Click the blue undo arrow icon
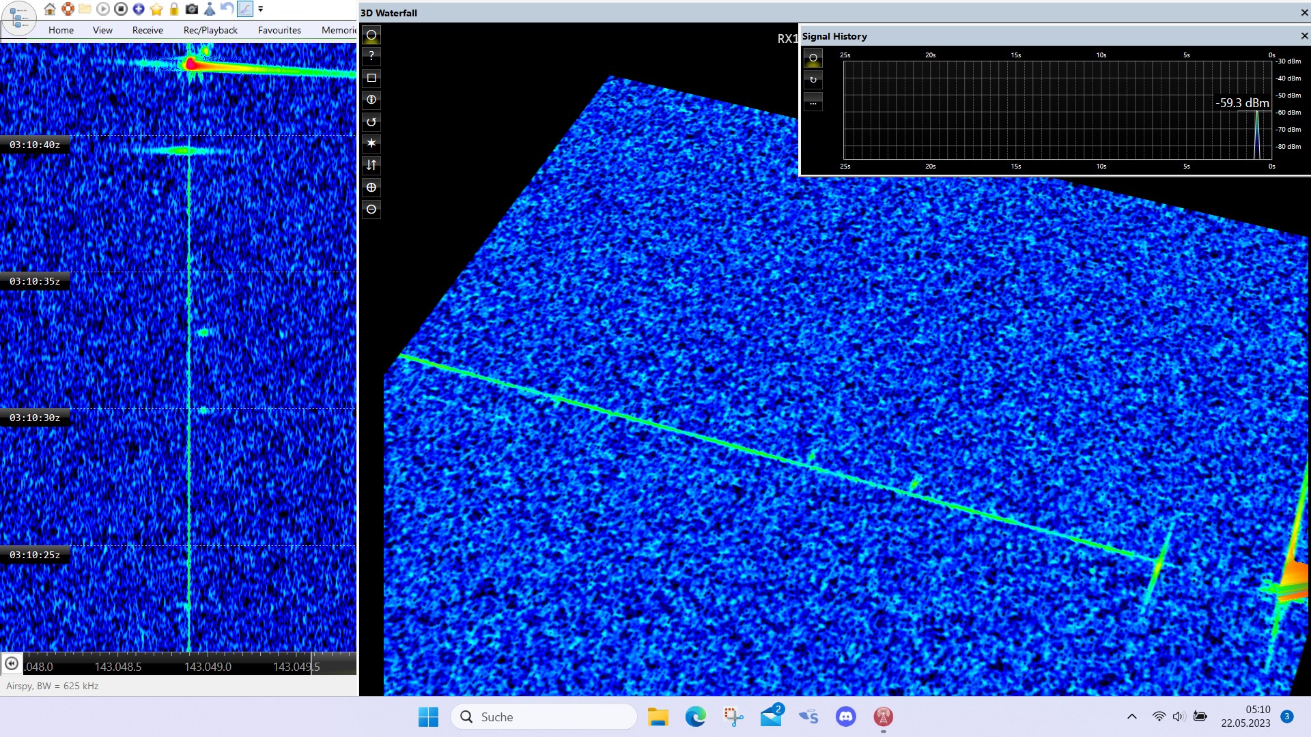 click(227, 9)
